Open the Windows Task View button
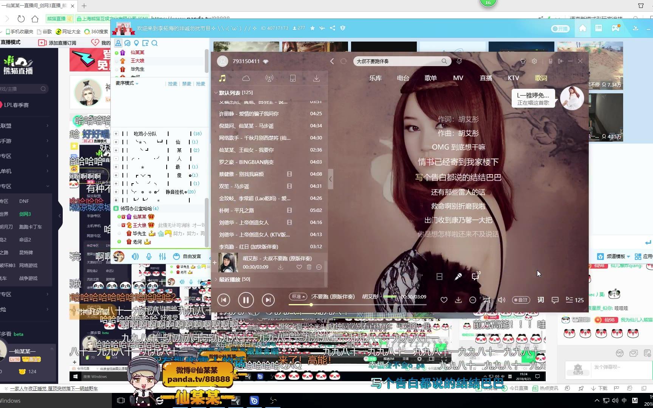The width and height of the screenshot is (653, 408). point(121,400)
